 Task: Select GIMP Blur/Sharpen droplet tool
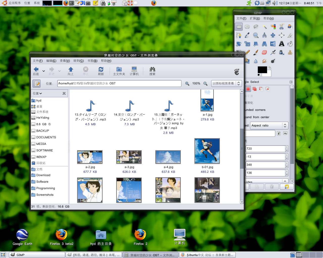tap(256, 61)
